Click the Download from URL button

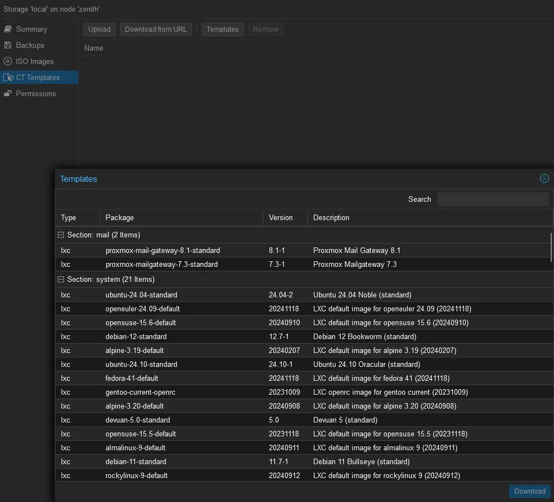click(x=156, y=29)
